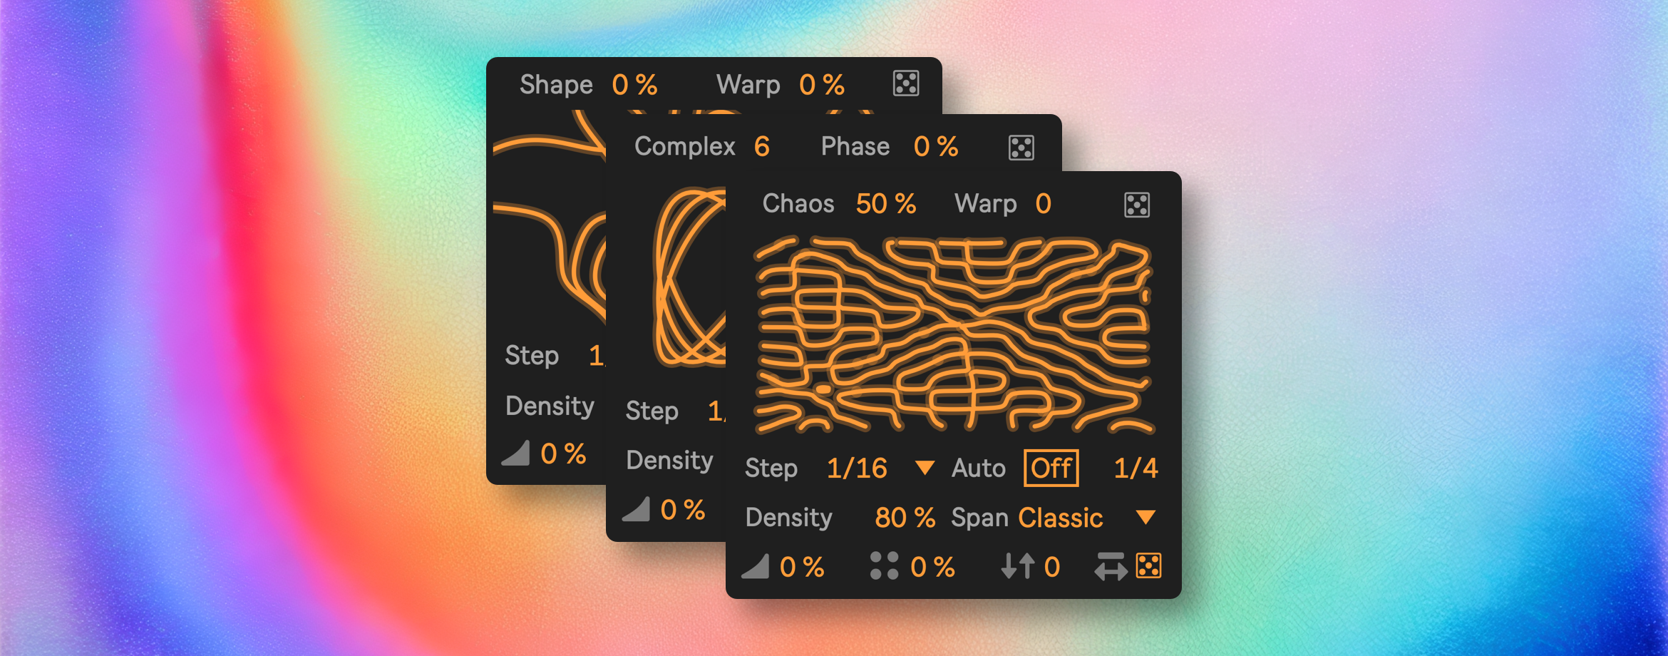Click the four-dots probability icon
The image size is (1668, 656).
tap(884, 566)
